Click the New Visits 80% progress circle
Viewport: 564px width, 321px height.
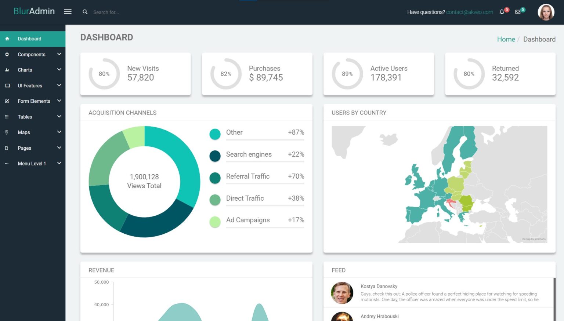104,74
